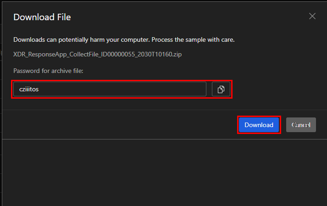
Task: Use the copy icon next to password
Action: pyautogui.click(x=221, y=89)
